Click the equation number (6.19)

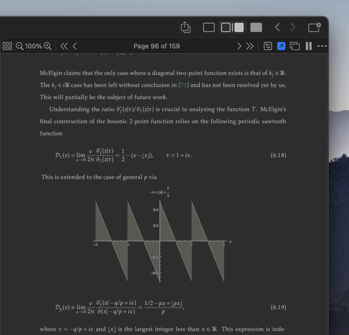[x=278, y=307]
